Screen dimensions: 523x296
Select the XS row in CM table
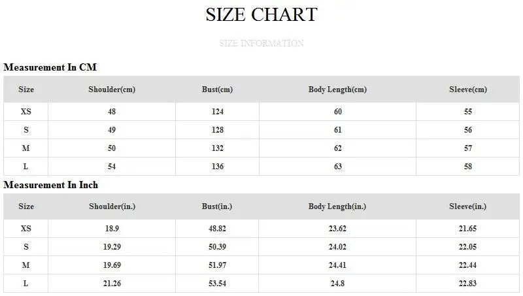pyautogui.click(x=26, y=112)
